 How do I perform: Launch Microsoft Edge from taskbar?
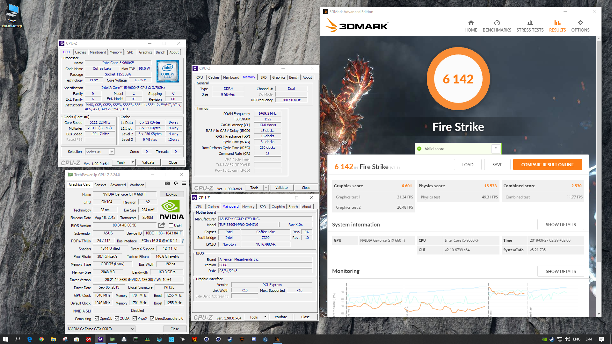(29, 339)
